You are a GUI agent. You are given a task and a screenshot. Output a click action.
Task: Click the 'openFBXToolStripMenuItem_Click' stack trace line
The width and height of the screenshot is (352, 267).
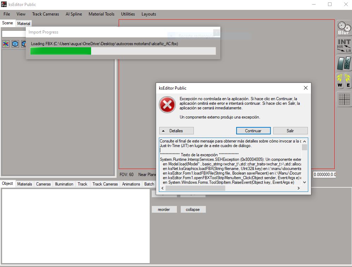point(232,178)
